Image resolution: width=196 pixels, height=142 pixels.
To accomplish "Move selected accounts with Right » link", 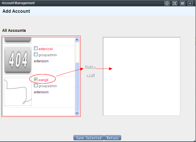I will [90, 67].
